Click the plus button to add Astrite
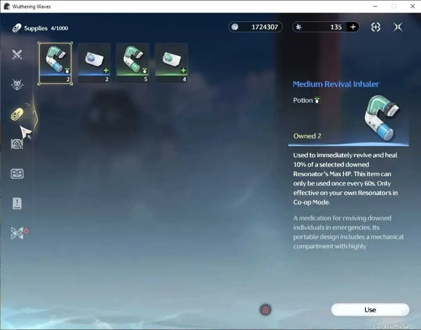421x330 pixels. (353, 27)
